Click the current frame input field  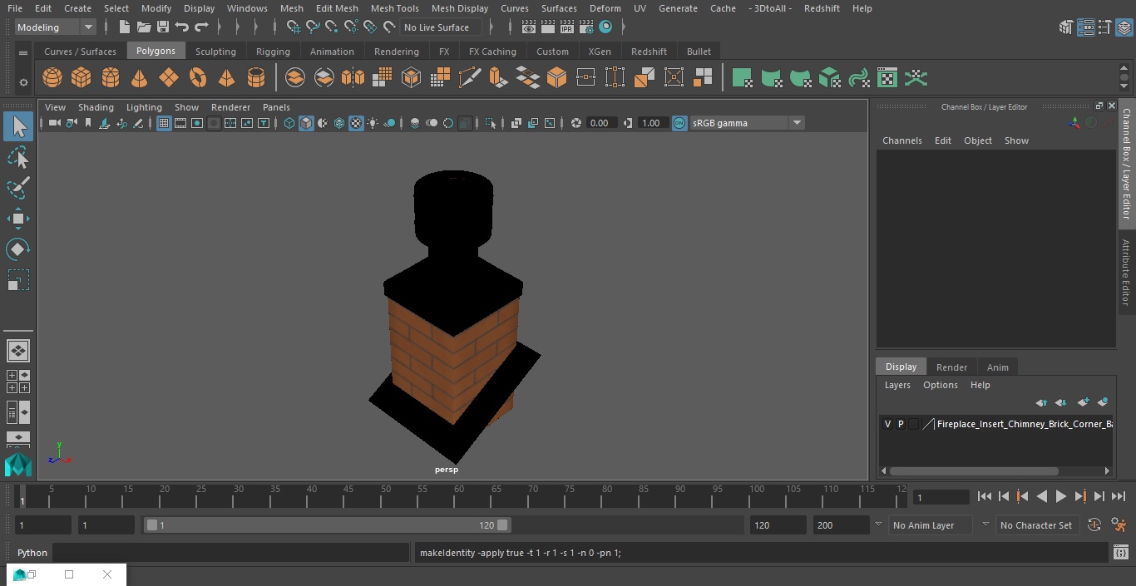[x=941, y=497]
